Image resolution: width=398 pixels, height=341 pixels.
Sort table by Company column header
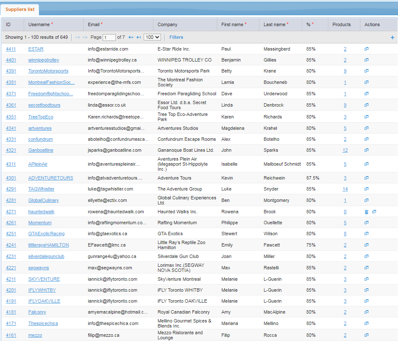[167, 24]
